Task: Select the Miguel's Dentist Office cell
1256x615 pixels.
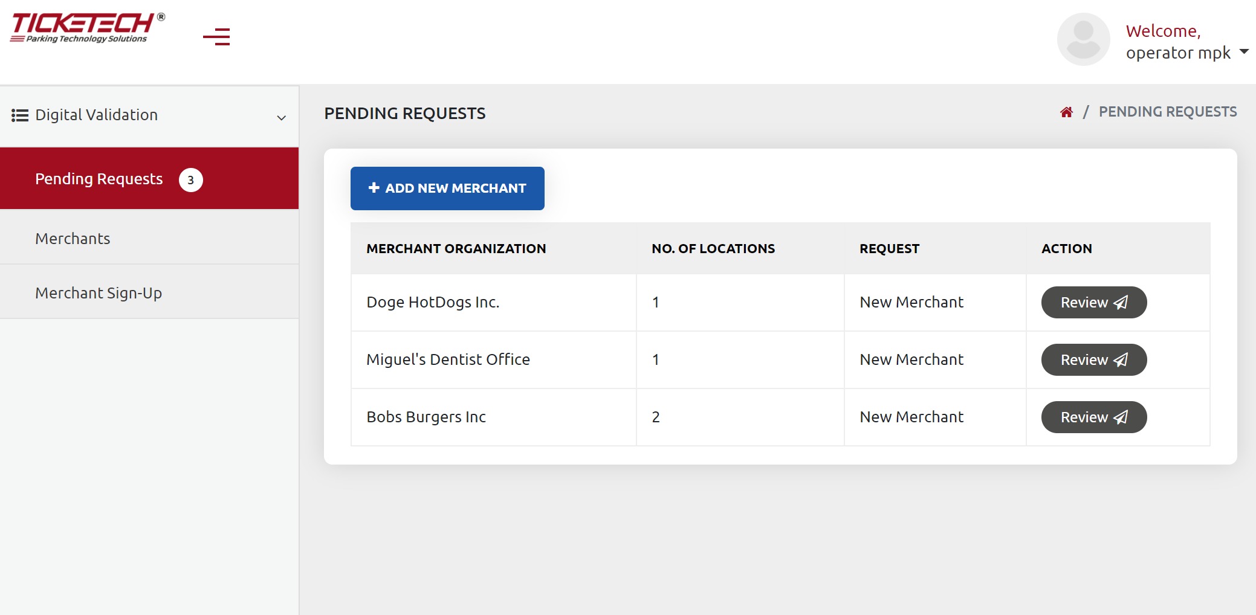Action: [494, 359]
